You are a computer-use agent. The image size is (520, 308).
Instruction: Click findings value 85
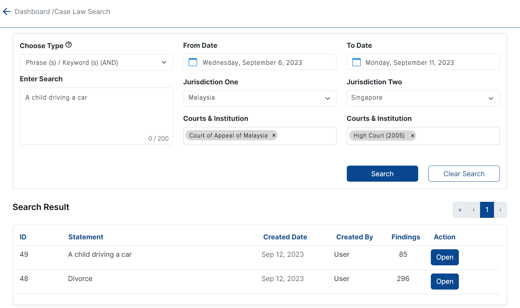click(x=403, y=254)
